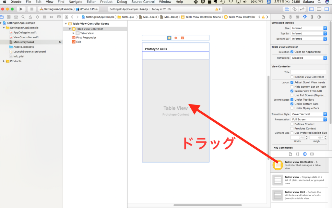Image resolution: width=332 pixels, height=208 pixels.
Task: Open the Find menu
Action: [61, 2]
